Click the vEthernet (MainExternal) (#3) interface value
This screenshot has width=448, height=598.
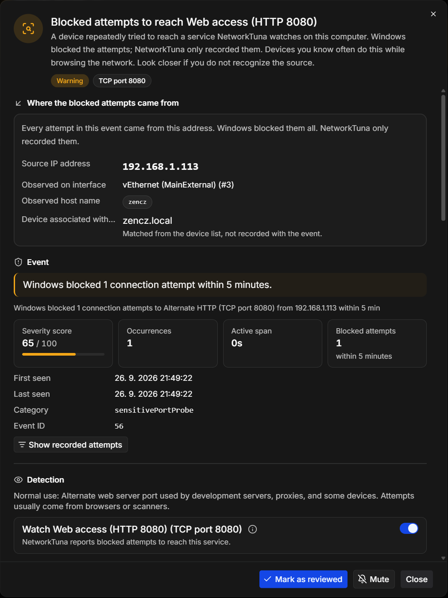click(x=178, y=185)
